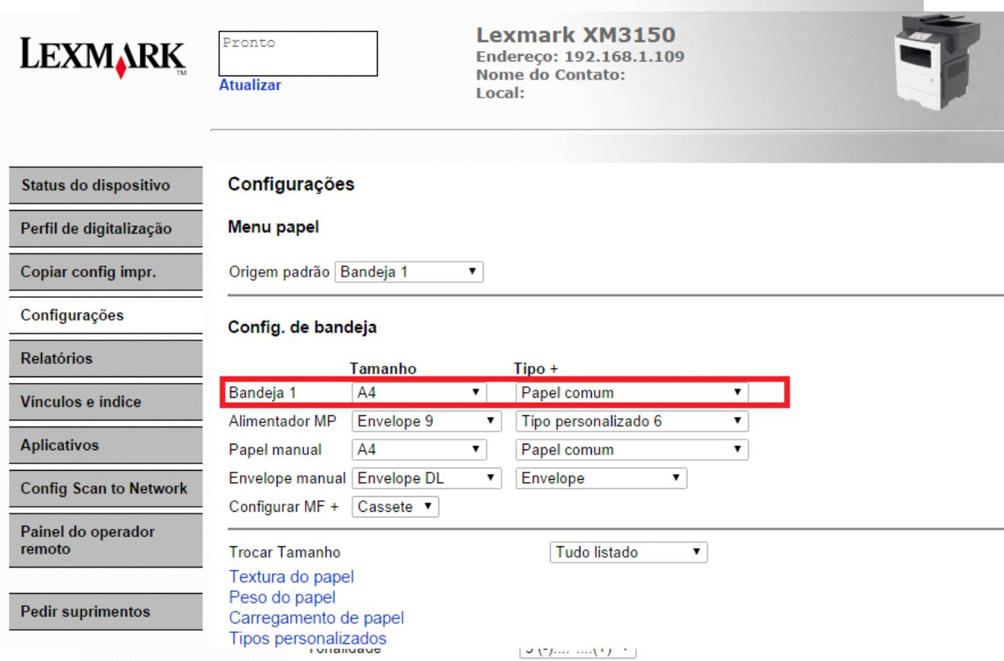Open Peso do papel link

tap(283, 598)
